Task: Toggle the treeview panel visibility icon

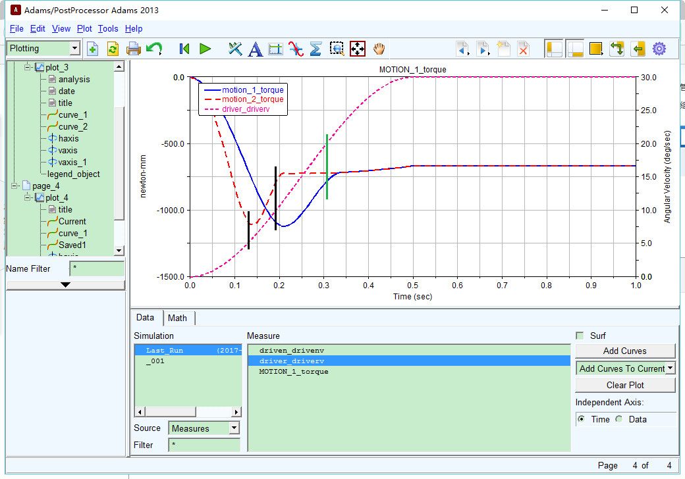Action: pos(554,49)
